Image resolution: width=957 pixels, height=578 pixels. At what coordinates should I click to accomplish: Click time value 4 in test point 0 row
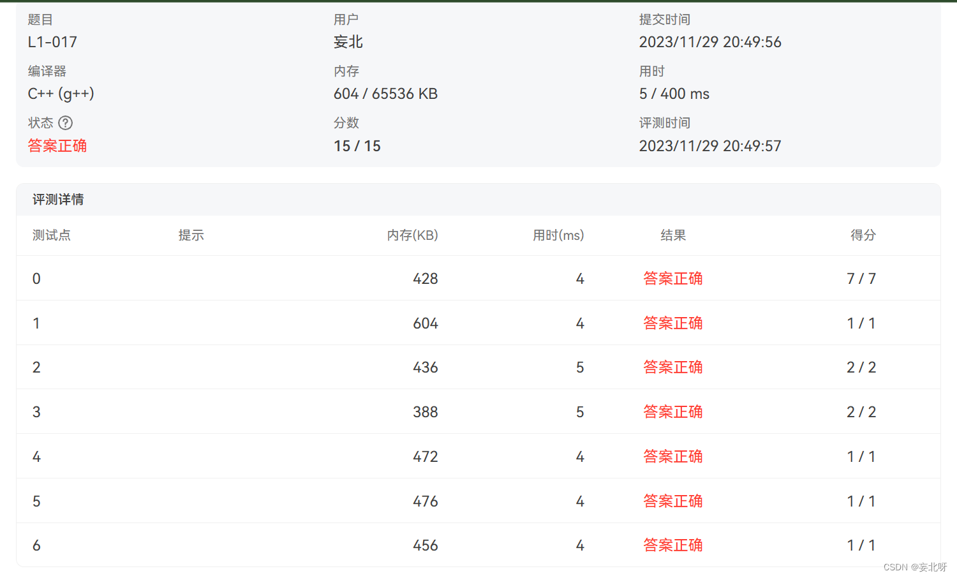point(580,279)
